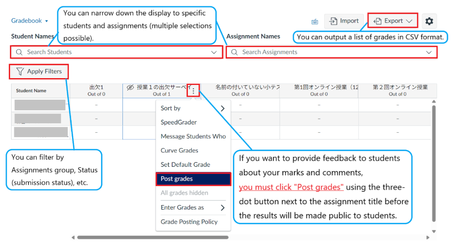Click the Import button
The height and width of the screenshot is (244, 452).
click(344, 21)
